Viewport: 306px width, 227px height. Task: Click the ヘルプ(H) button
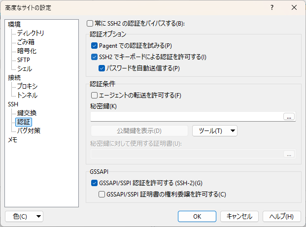coord(282,216)
